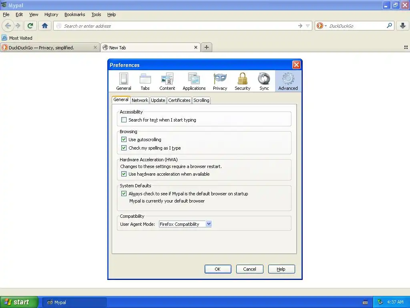Click the safely remove hardware tray icon

point(380,302)
